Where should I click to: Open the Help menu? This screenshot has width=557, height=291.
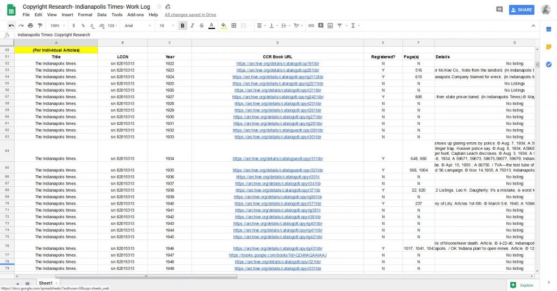[x=153, y=15]
